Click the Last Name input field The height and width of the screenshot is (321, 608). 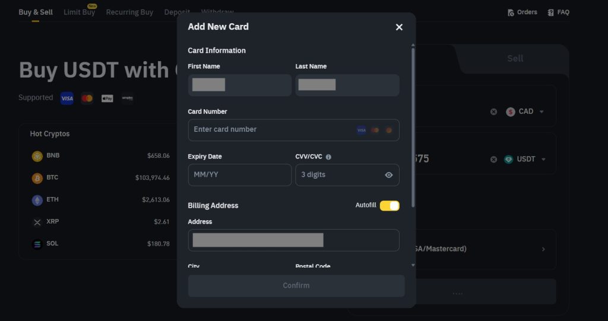(x=347, y=85)
